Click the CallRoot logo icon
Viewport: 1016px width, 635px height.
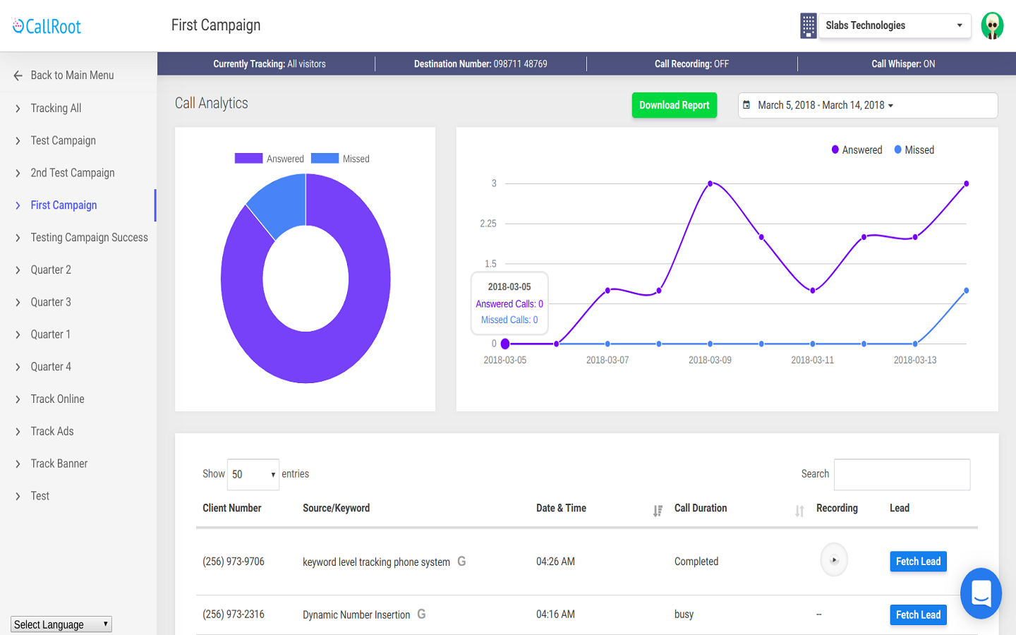click(18, 26)
